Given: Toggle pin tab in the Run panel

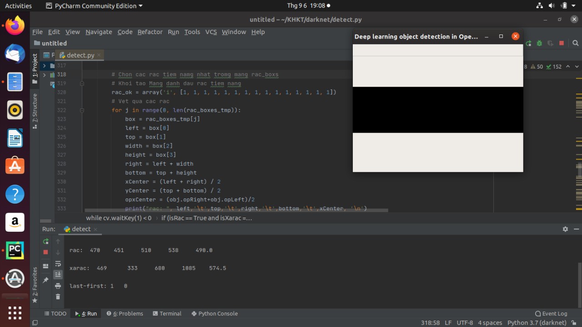Looking at the screenshot, I should pos(45,280).
